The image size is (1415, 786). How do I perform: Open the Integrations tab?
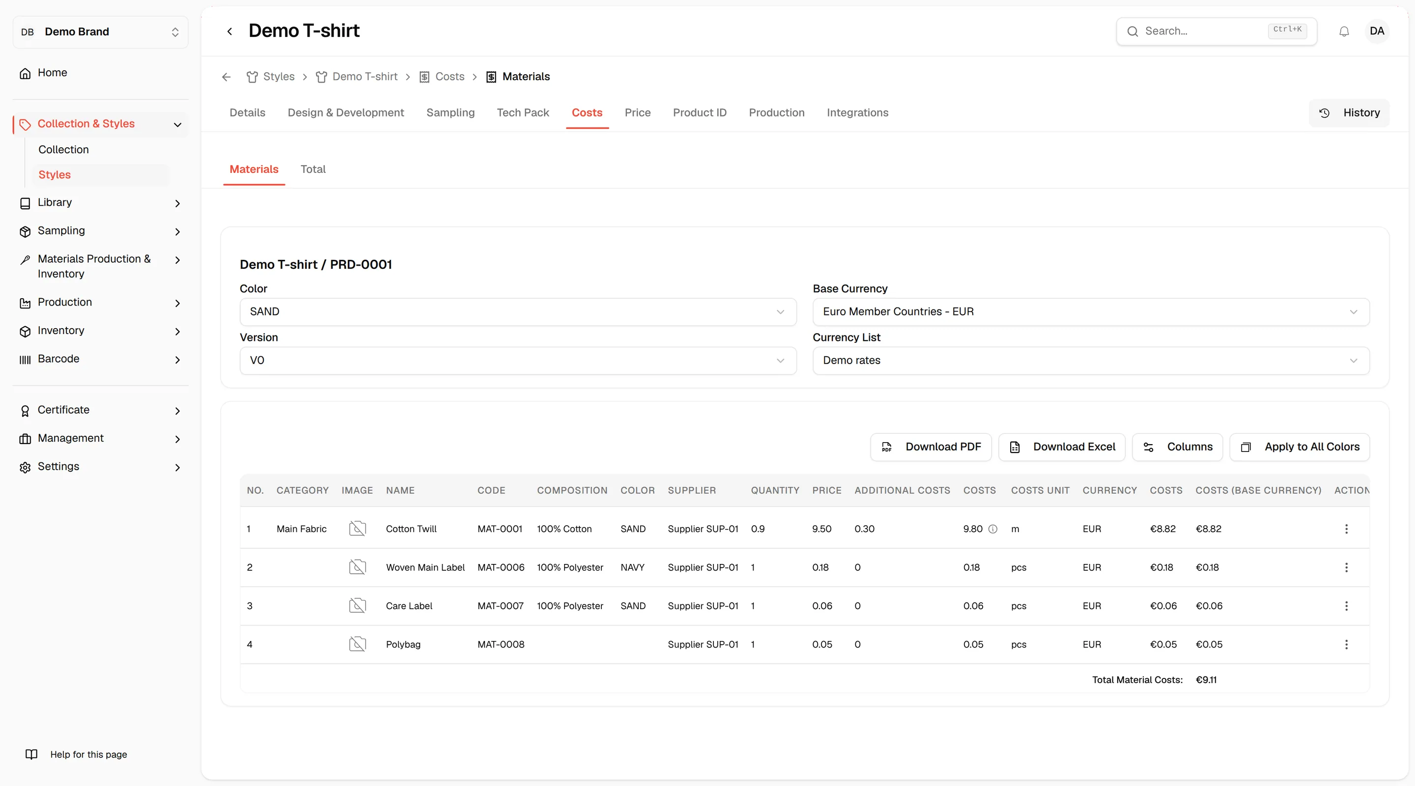coord(857,112)
